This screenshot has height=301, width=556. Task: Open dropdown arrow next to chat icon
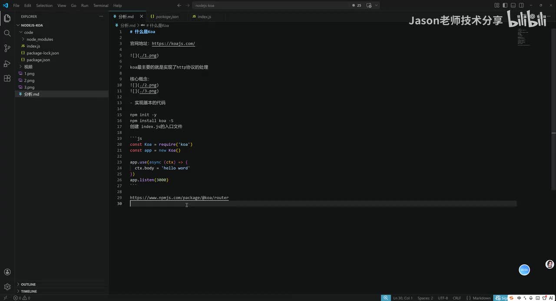[376, 5]
